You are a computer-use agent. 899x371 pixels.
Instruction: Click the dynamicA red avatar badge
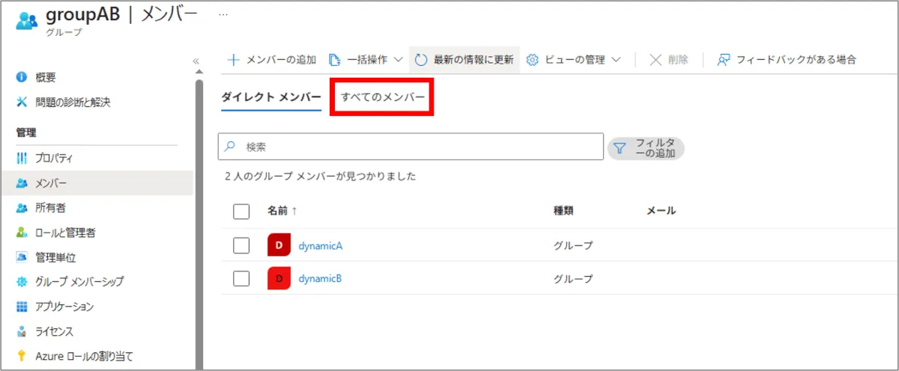coord(279,245)
